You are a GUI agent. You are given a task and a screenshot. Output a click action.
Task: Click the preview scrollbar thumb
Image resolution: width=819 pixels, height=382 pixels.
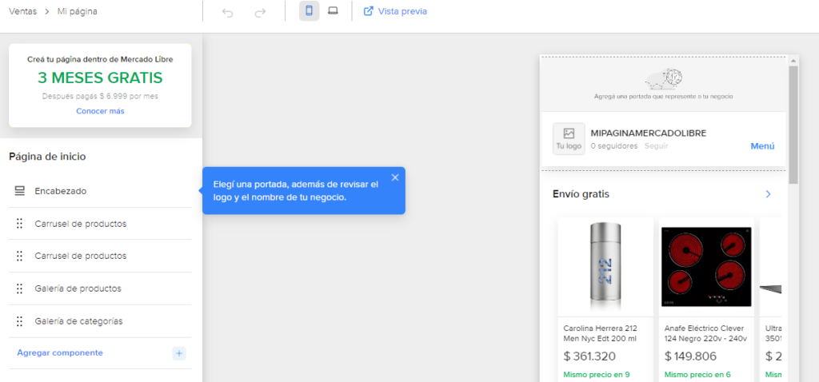[793, 125]
